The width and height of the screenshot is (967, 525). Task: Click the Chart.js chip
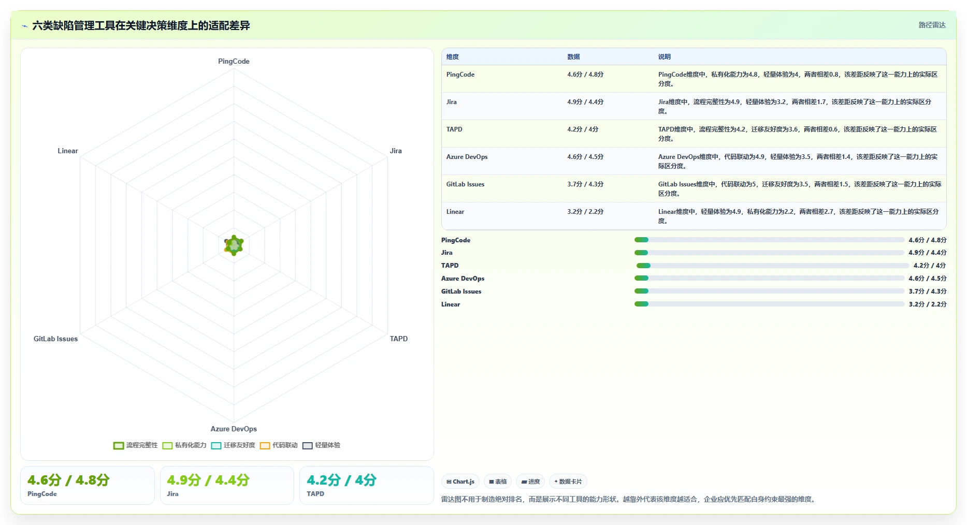(460, 482)
